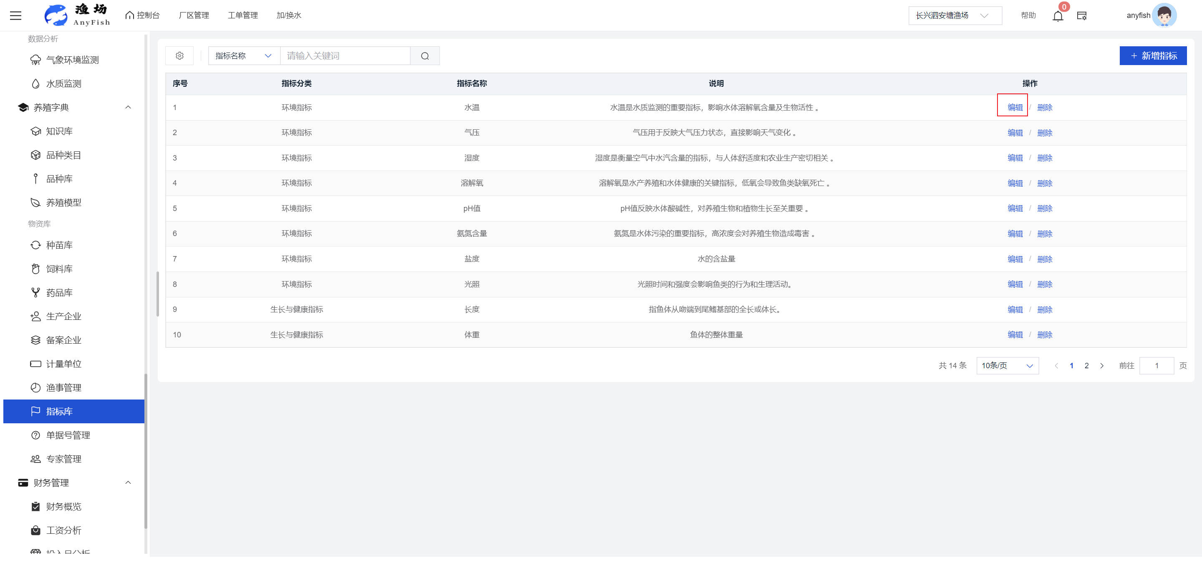Open 知识库 sidebar item
Image resolution: width=1202 pixels, height=563 pixels.
[x=59, y=131]
